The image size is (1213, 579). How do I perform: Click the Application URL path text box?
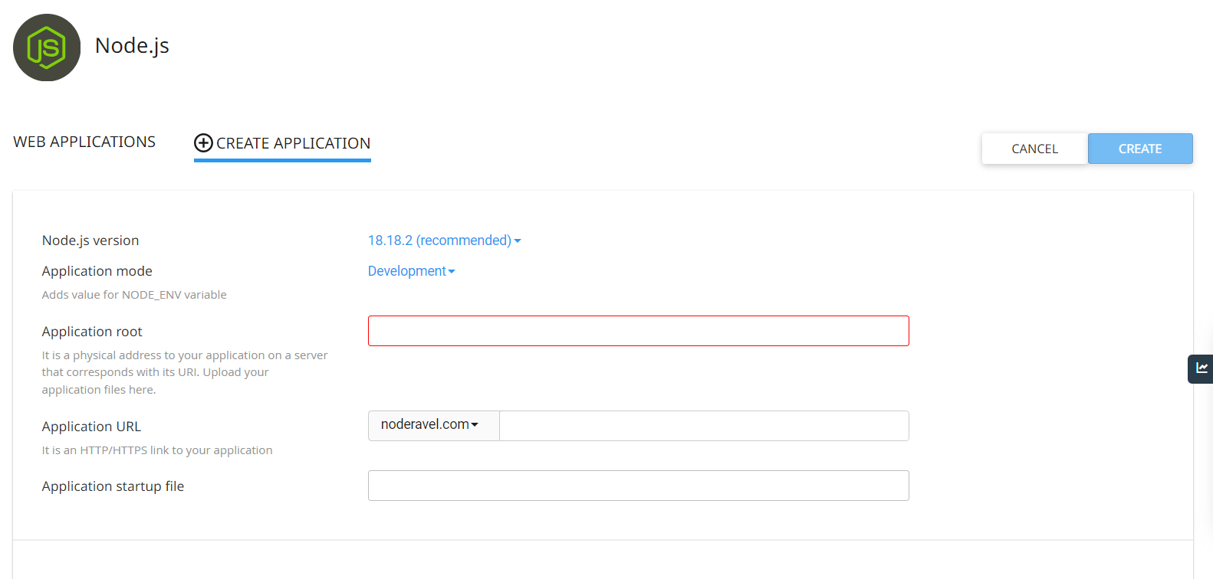(703, 426)
